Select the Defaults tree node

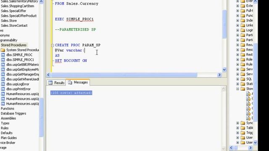tap(7, 133)
